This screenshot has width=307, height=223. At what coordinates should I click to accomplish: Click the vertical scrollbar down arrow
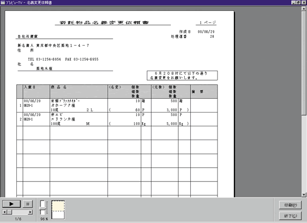[x=304, y=194]
